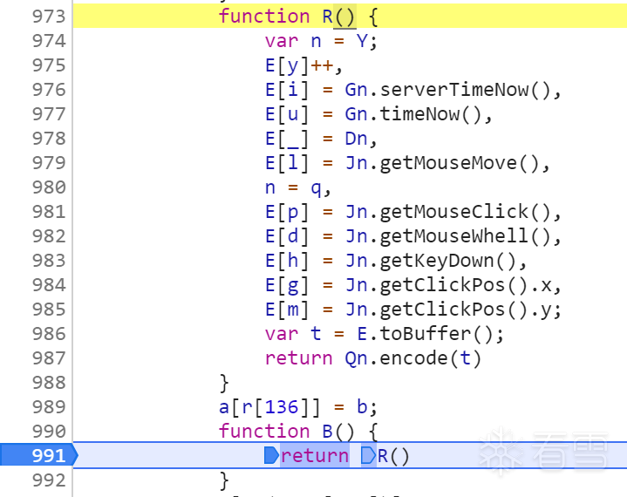Click line number 990 in the gutter
Image resolution: width=627 pixels, height=497 pixels.
49,432
